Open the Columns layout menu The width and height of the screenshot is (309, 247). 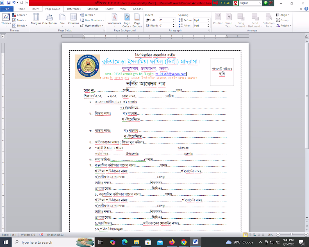(x=73, y=20)
